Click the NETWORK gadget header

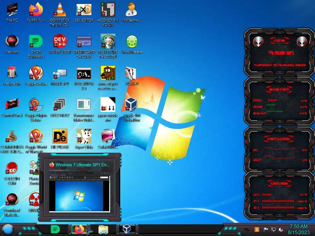279,139
